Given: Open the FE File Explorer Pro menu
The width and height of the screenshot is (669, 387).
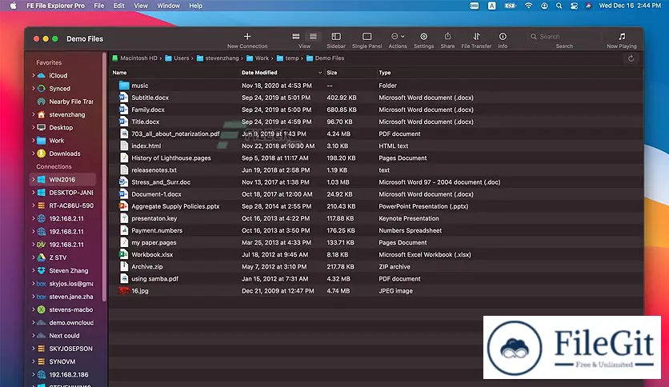Looking at the screenshot, I should [55, 6].
